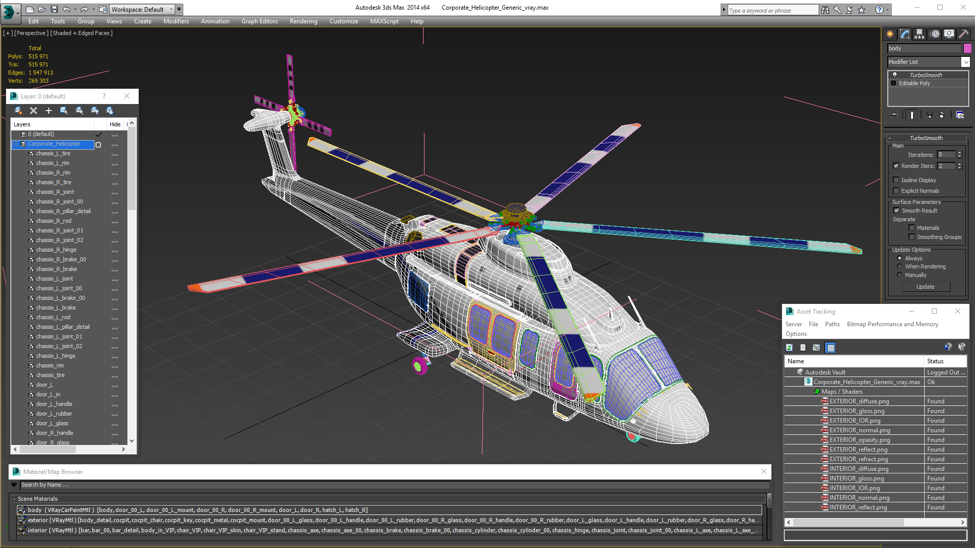Click the Select Highlighted Objects and Layers icon

(x=64, y=111)
